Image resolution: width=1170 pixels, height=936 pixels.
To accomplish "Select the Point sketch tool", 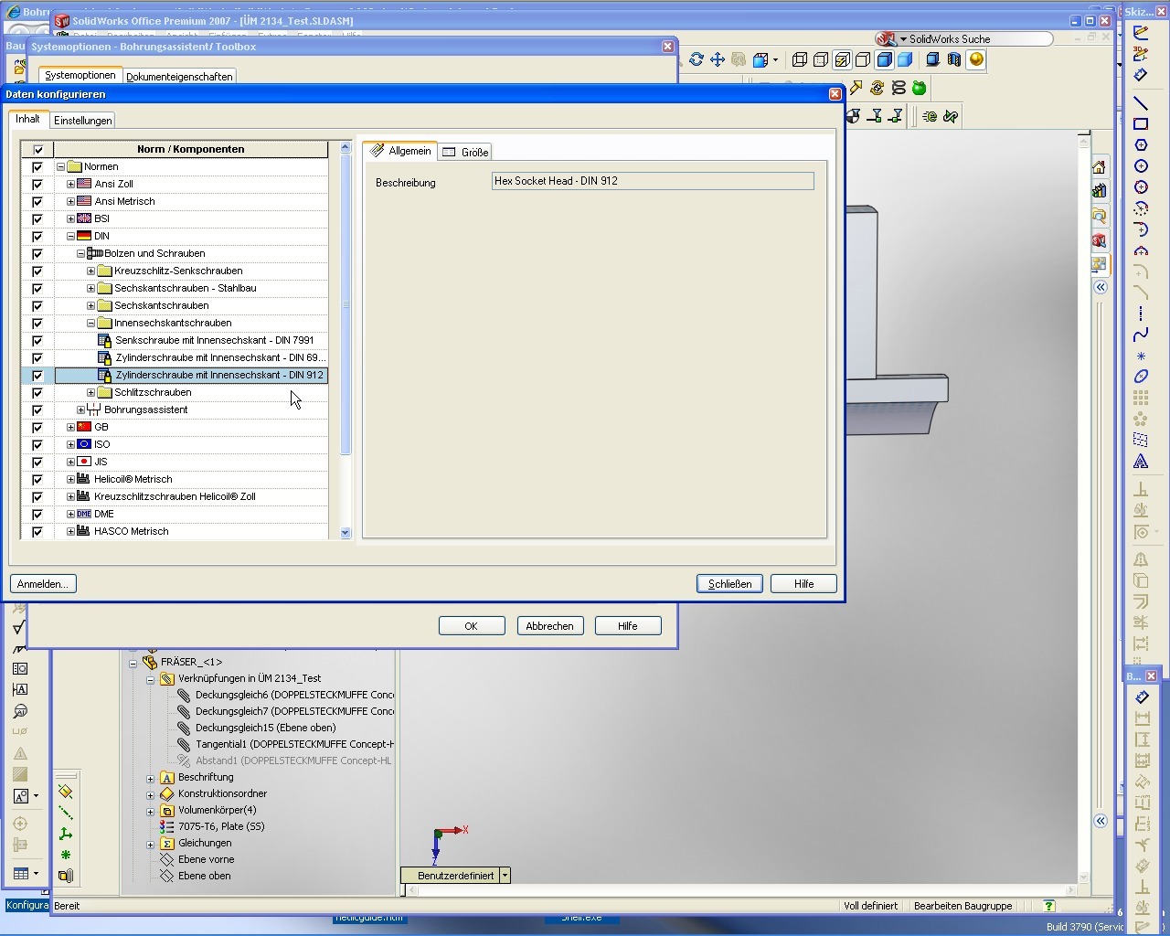I will (x=1141, y=356).
